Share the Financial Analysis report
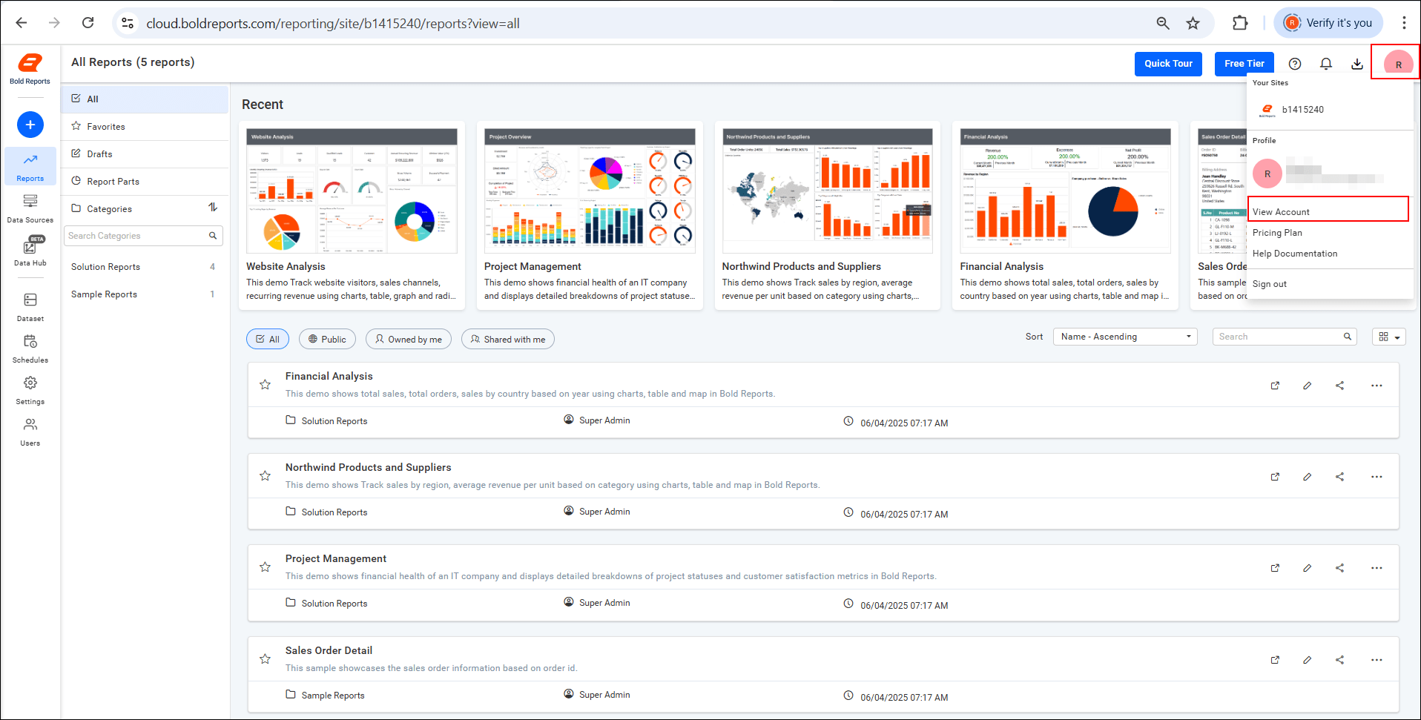This screenshot has width=1421, height=720. point(1340,386)
